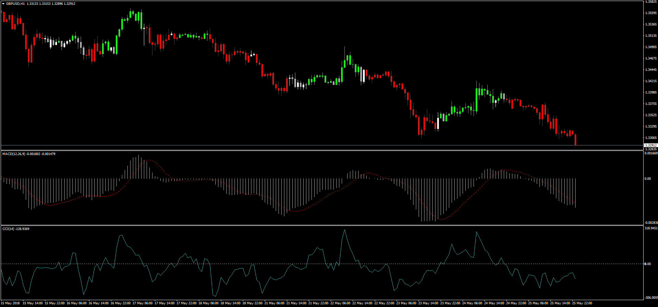Click the 15 May 2018 date label
The height and width of the screenshot is (307, 658).
point(10,303)
